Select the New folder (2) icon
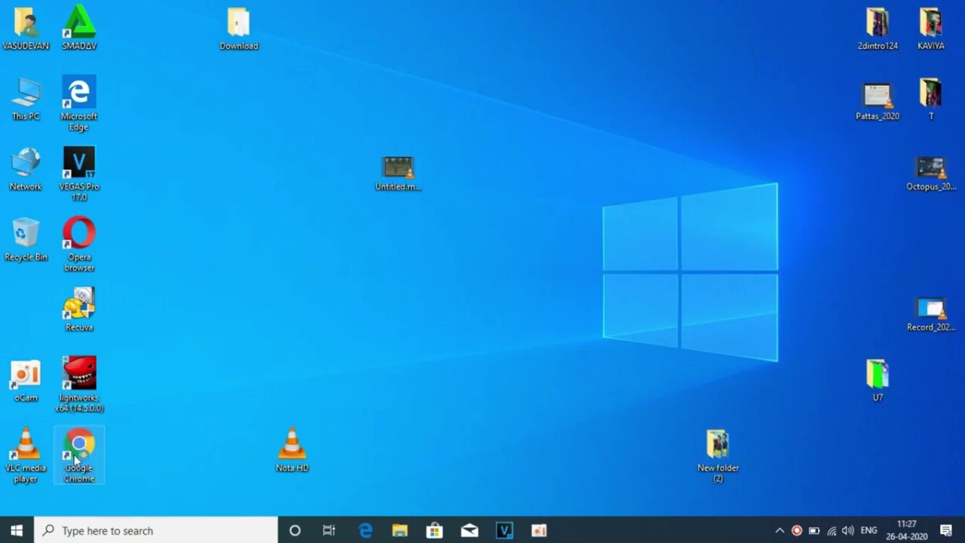The image size is (965, 543). (x=718, y=456)
